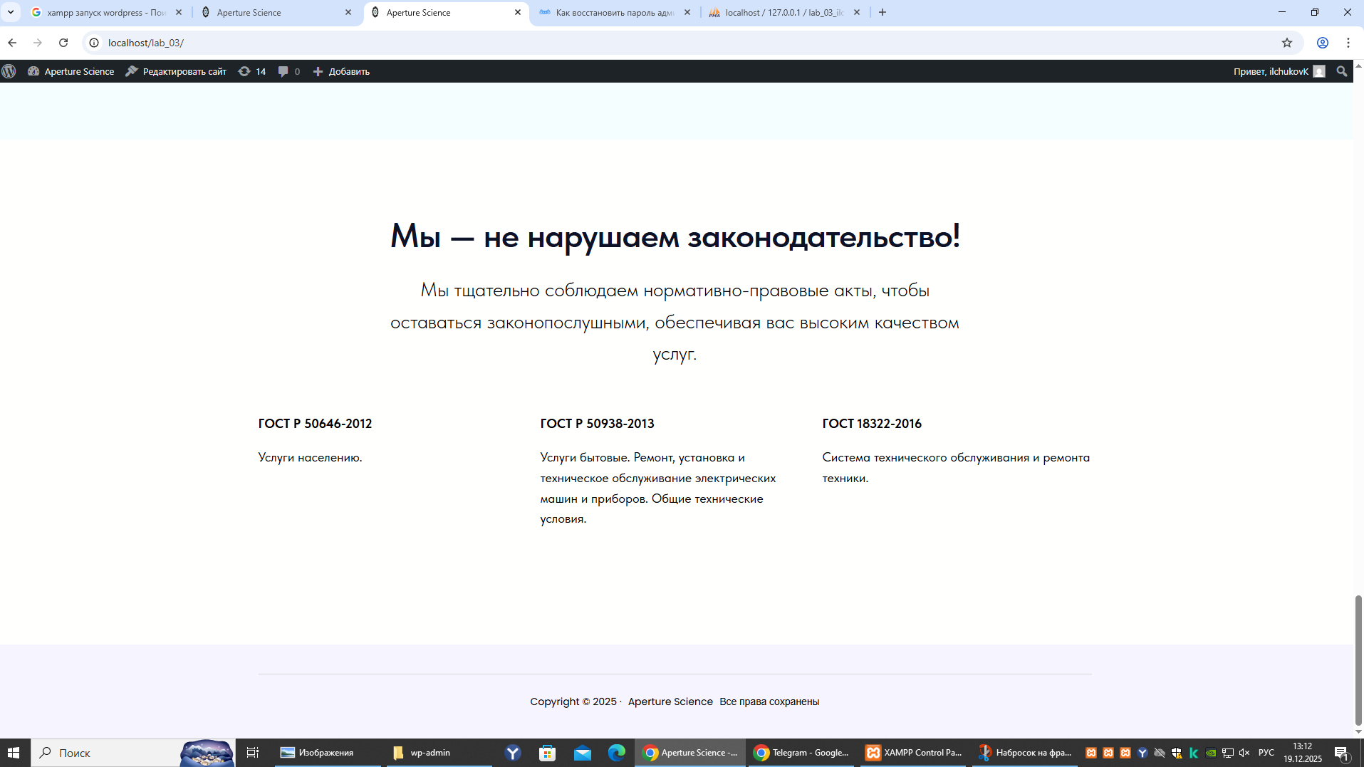The height and width of the screenshot is (767, 1364).
Task: Open the Chrome three-dot menu
Action: click(x=1348, y=43)
